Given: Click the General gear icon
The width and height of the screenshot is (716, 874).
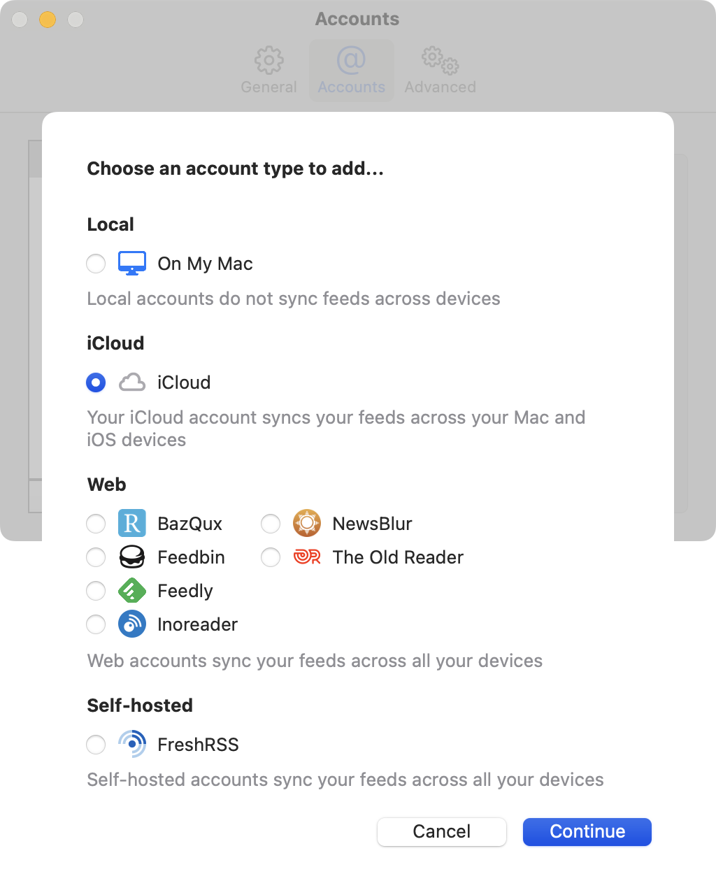Looking at the screenshot, I should pos(268,60).
